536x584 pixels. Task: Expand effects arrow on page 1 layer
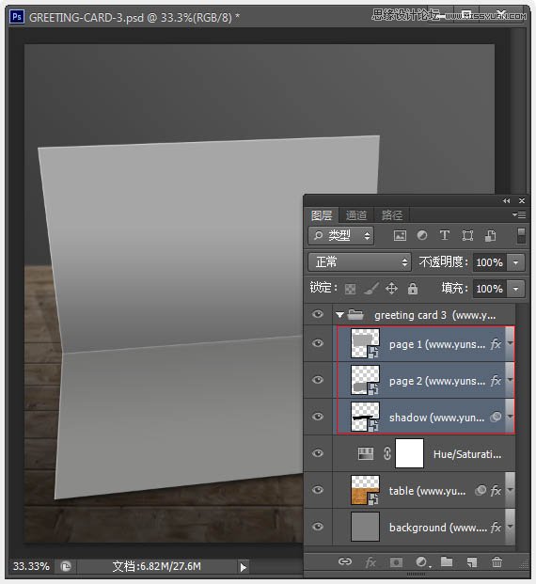pyautogui.click(x=510, y=343)
